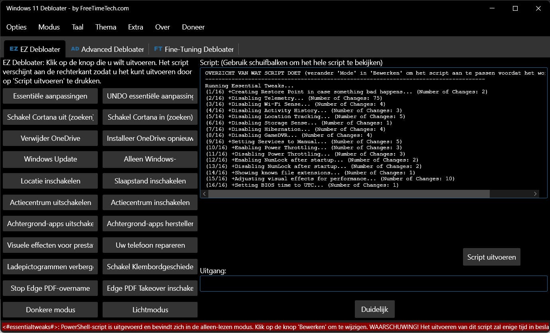The width and height of the screenshot is (550, 333).
Task: Click Slaapstand inschakelen
Action: pos(150,181)
